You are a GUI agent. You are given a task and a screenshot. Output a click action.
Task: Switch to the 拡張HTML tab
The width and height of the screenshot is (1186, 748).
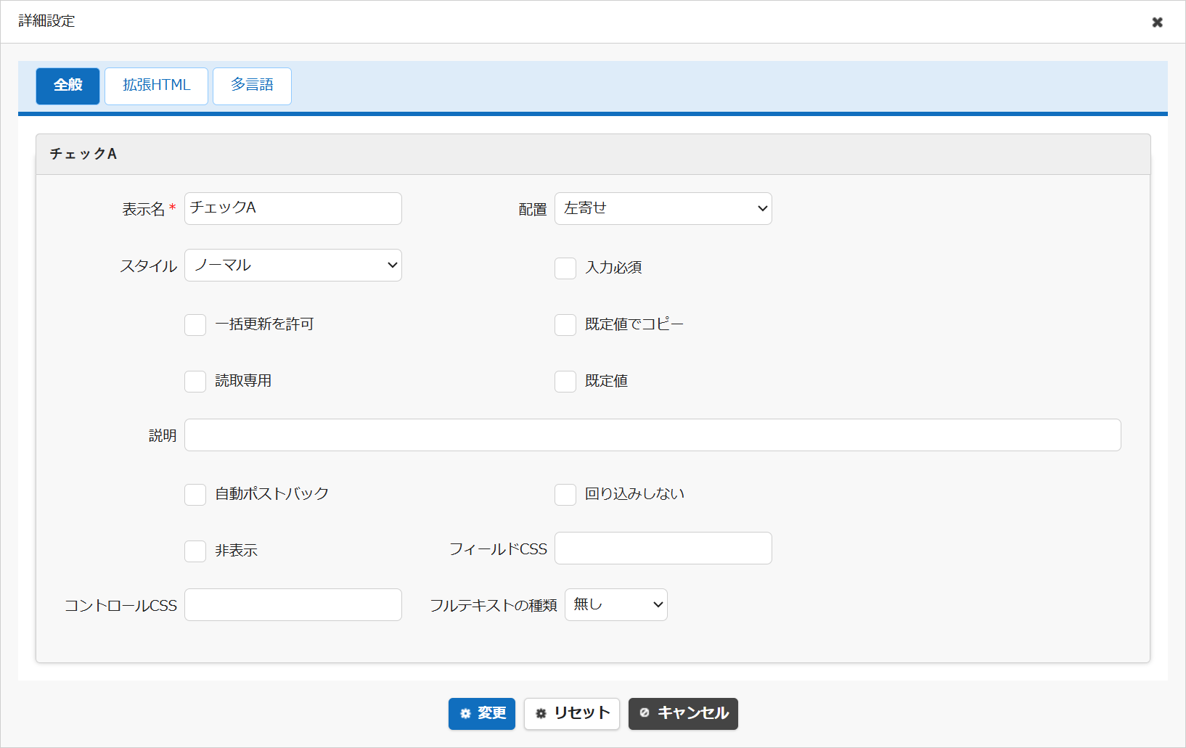156,86
